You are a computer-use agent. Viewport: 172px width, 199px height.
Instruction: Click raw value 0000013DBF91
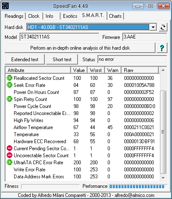[x=139, y=141]
